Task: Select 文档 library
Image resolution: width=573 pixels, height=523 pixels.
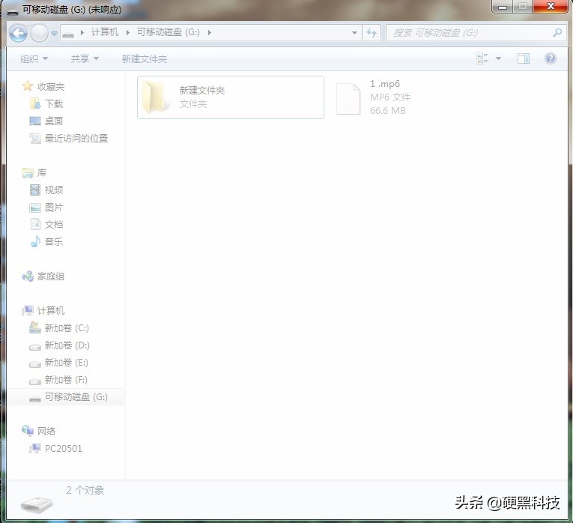Action: 54,224
